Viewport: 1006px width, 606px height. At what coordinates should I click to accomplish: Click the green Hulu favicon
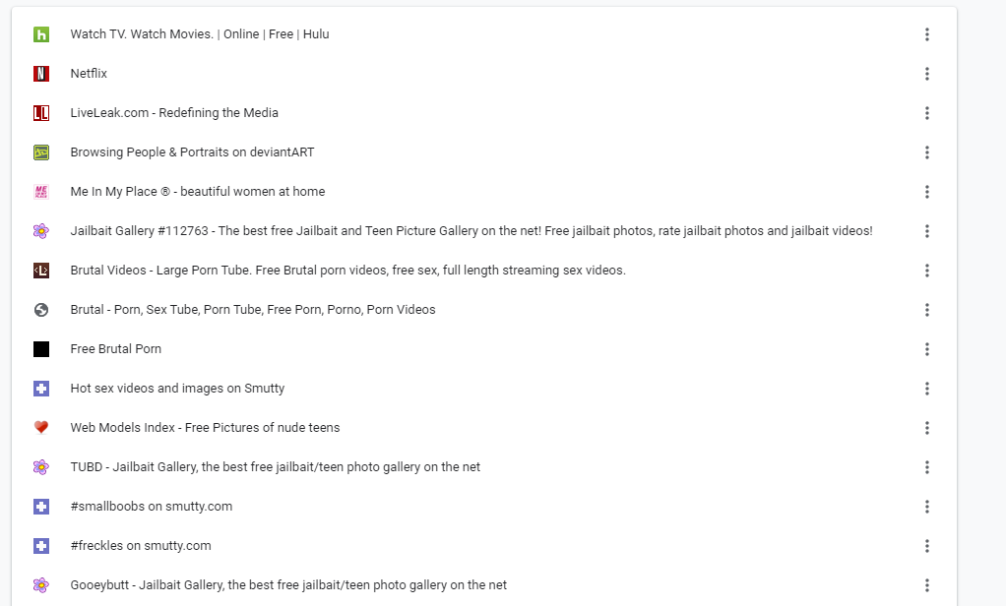(x=41, y=34)
